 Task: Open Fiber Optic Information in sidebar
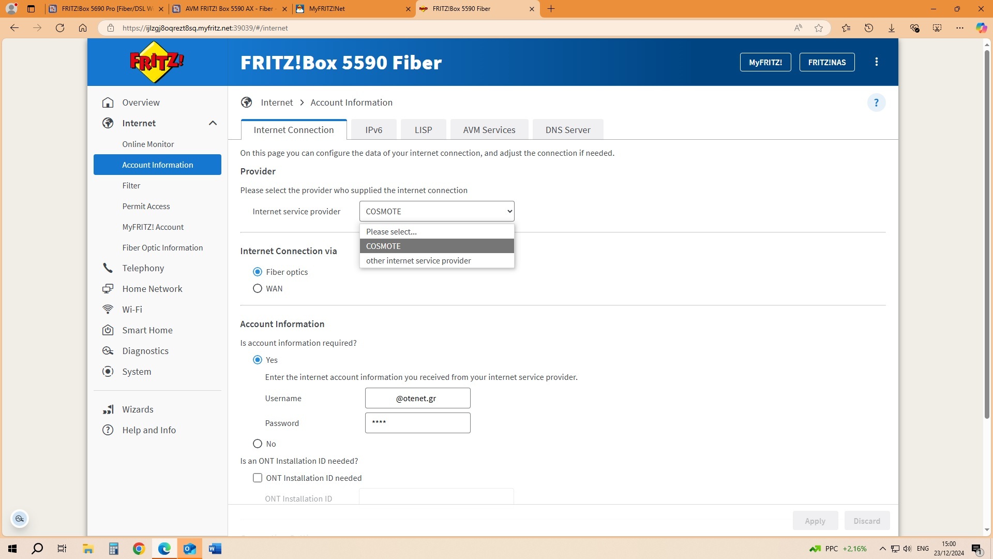pos(157,247)
